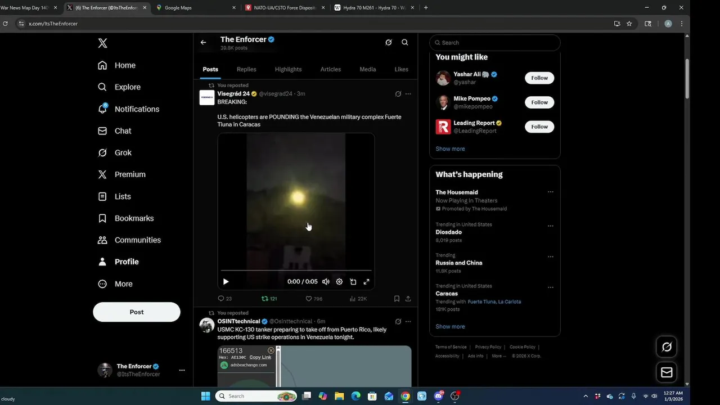Open the Fuerte Tiuna trending link

click(481, 301)
